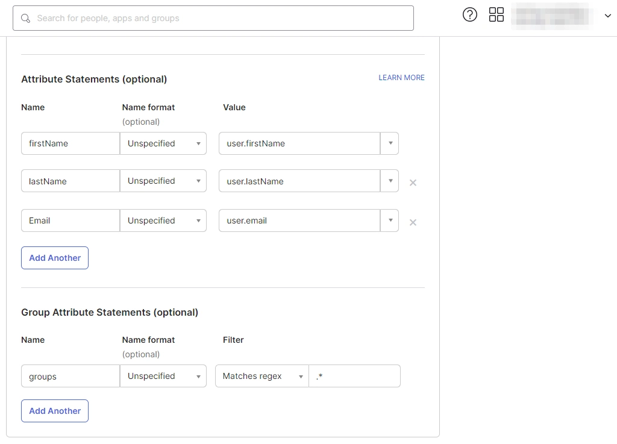Expand value options for user.email

[x=390, y=220]
